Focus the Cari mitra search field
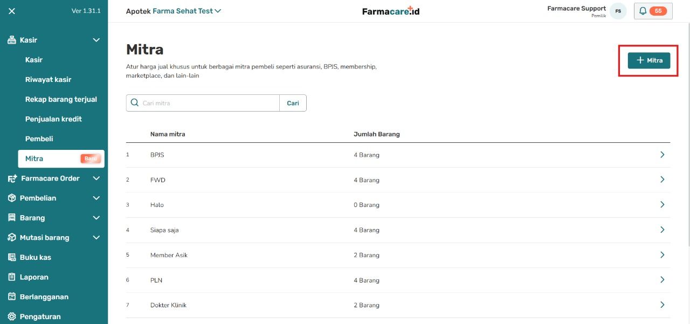The height and width of the screenshot is (324, 690). pyautogui.click(x=203, y=103)
